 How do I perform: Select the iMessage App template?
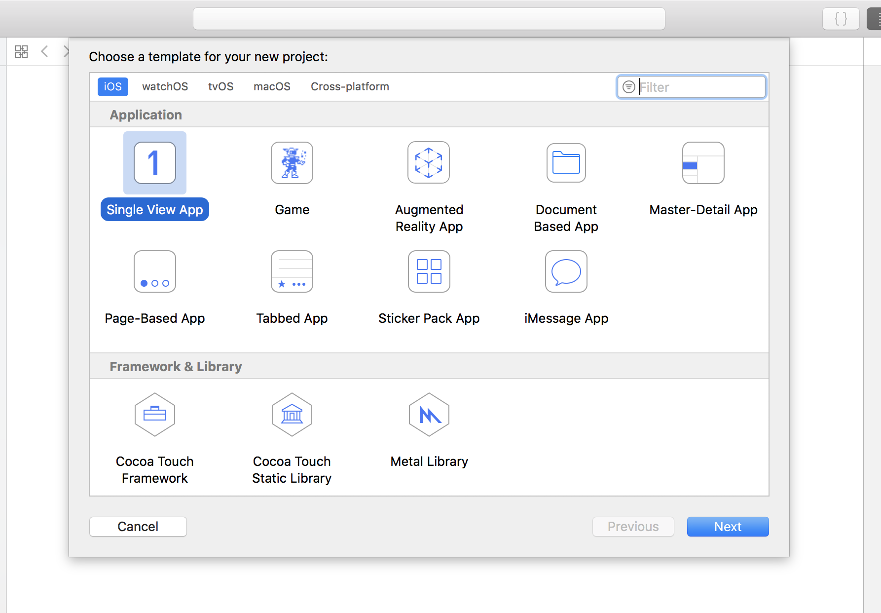[566, 271]
